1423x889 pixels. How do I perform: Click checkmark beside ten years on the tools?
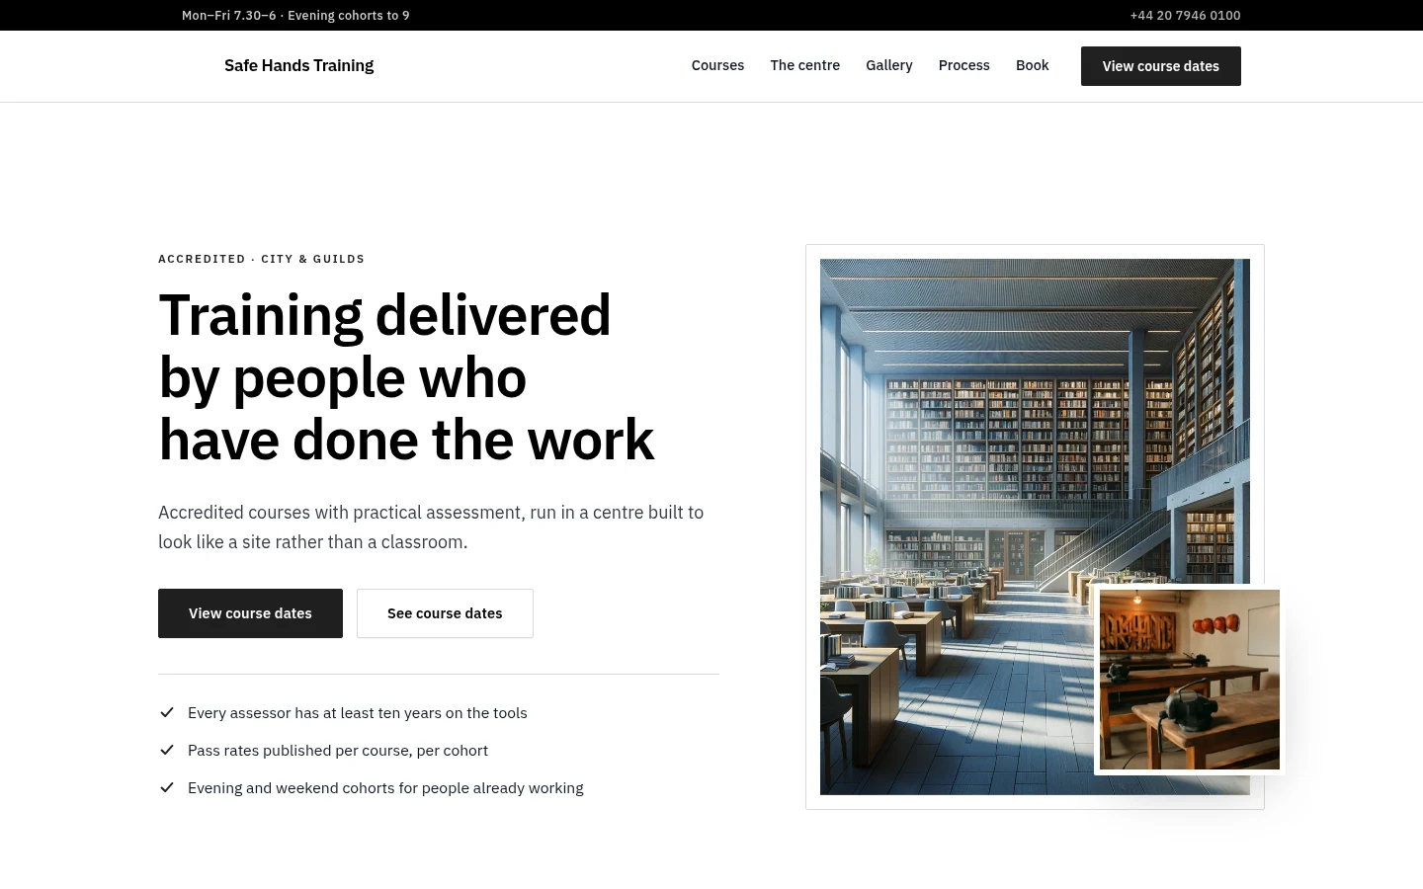pyautogui.click(x=167, y=712)
